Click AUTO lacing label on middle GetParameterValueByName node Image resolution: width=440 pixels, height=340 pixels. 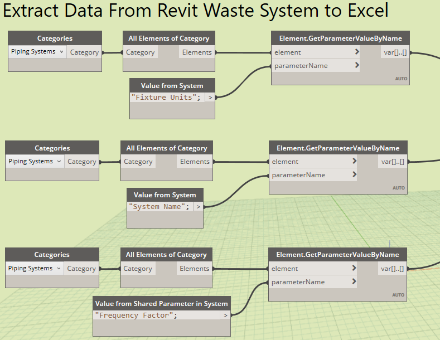pos(399,188)
